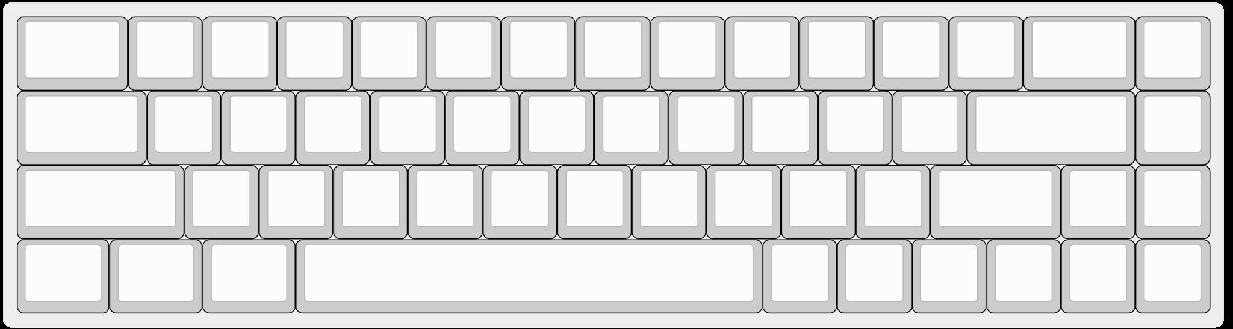The height and width of the screenshot is (329, 1233).
Task: Click the wide key second-to-last in the top row
Action: click(1079, 53)
